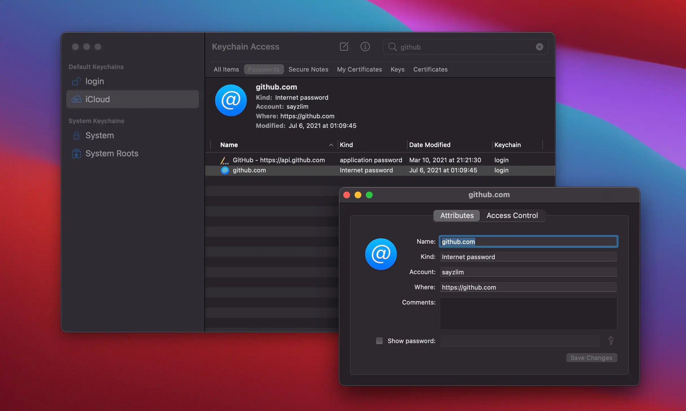Open the Attributes tab in github.com window
This screenshot has height=411, width=686.
click(457, 216)
